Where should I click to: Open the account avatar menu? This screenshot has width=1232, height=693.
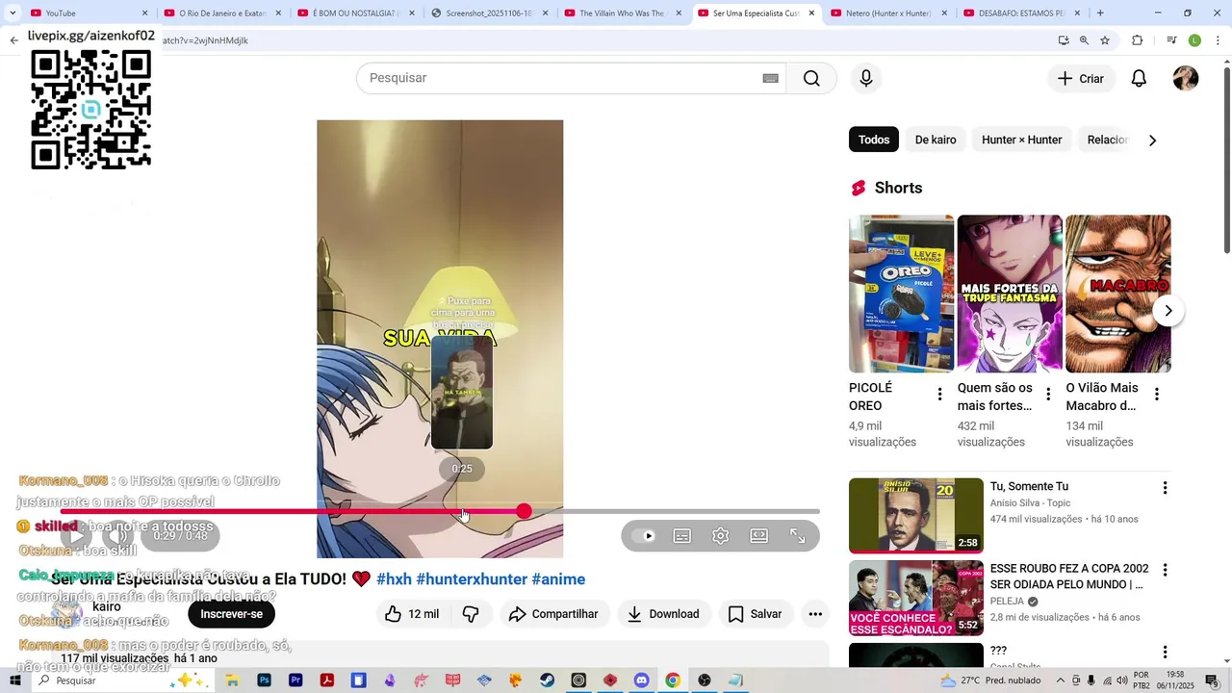point(1186,79)
